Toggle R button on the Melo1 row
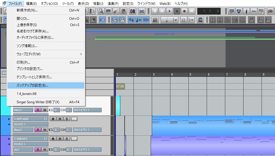275x156 pixels. (38, 110)
